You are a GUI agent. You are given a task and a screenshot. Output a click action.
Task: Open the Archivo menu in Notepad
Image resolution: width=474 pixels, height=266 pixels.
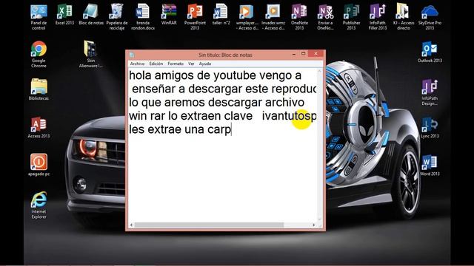click(x=137, y=64)
